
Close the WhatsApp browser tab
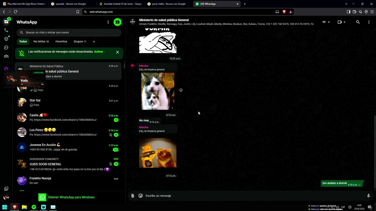click(238, 4)
